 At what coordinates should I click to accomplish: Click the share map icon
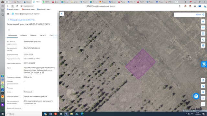203,39
